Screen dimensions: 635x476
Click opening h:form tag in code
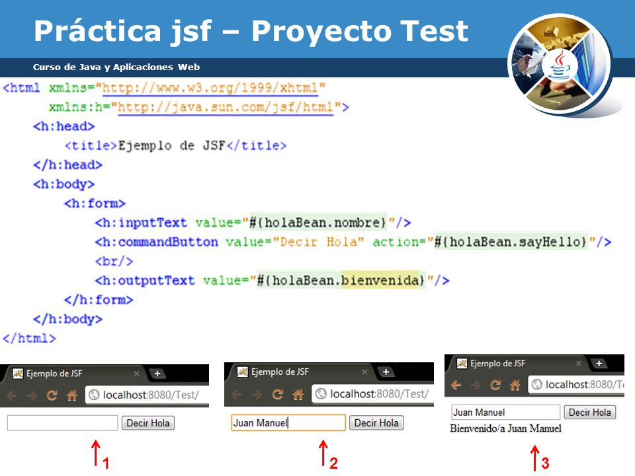pyautogui.click(x=95, y=203)
